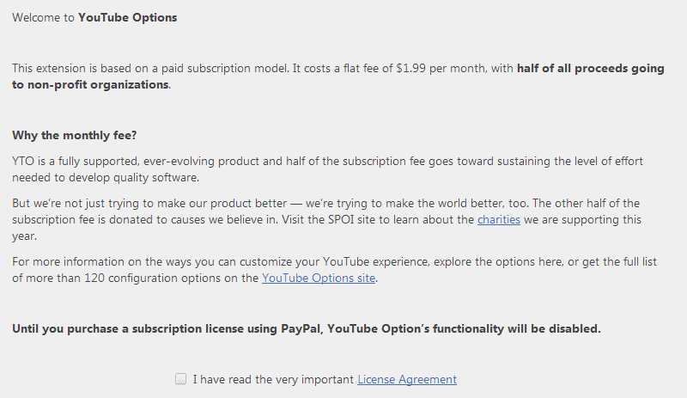
Task: Click the bold 'half of all proceeds going' text
Action: [591, 69]
